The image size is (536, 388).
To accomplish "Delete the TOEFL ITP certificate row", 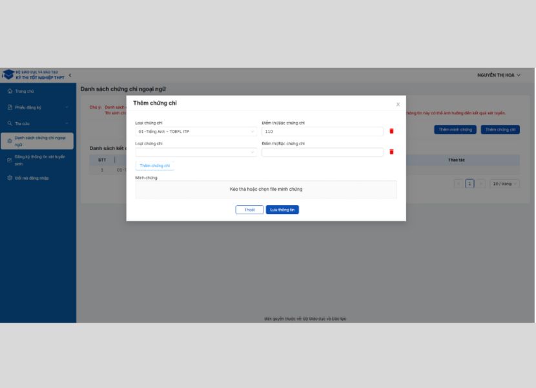I will click(391, 131).
